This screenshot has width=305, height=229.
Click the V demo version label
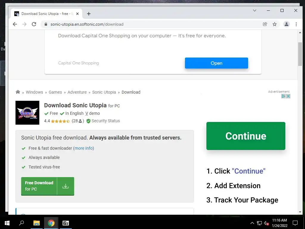[x=93, y=113]
